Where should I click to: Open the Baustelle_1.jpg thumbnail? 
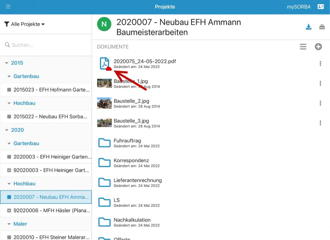(x=104, y=83)
